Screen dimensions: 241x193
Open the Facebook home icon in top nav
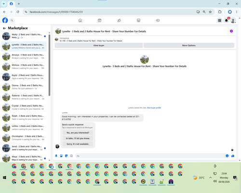coord(80,20)
